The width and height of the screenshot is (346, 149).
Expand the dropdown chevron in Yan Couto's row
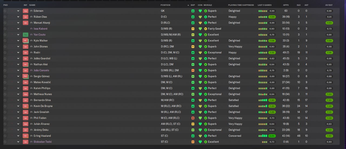(x=18, y=35)
